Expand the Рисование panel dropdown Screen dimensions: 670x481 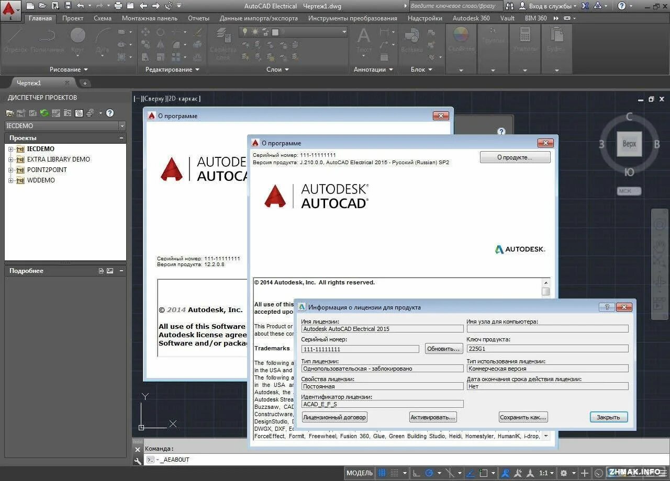click(x=69, y=70)
